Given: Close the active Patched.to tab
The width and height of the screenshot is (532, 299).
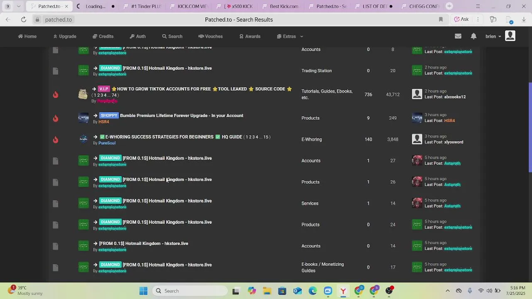Looking at the screenshot, I should pyautogui.click(x=66, y=6).
